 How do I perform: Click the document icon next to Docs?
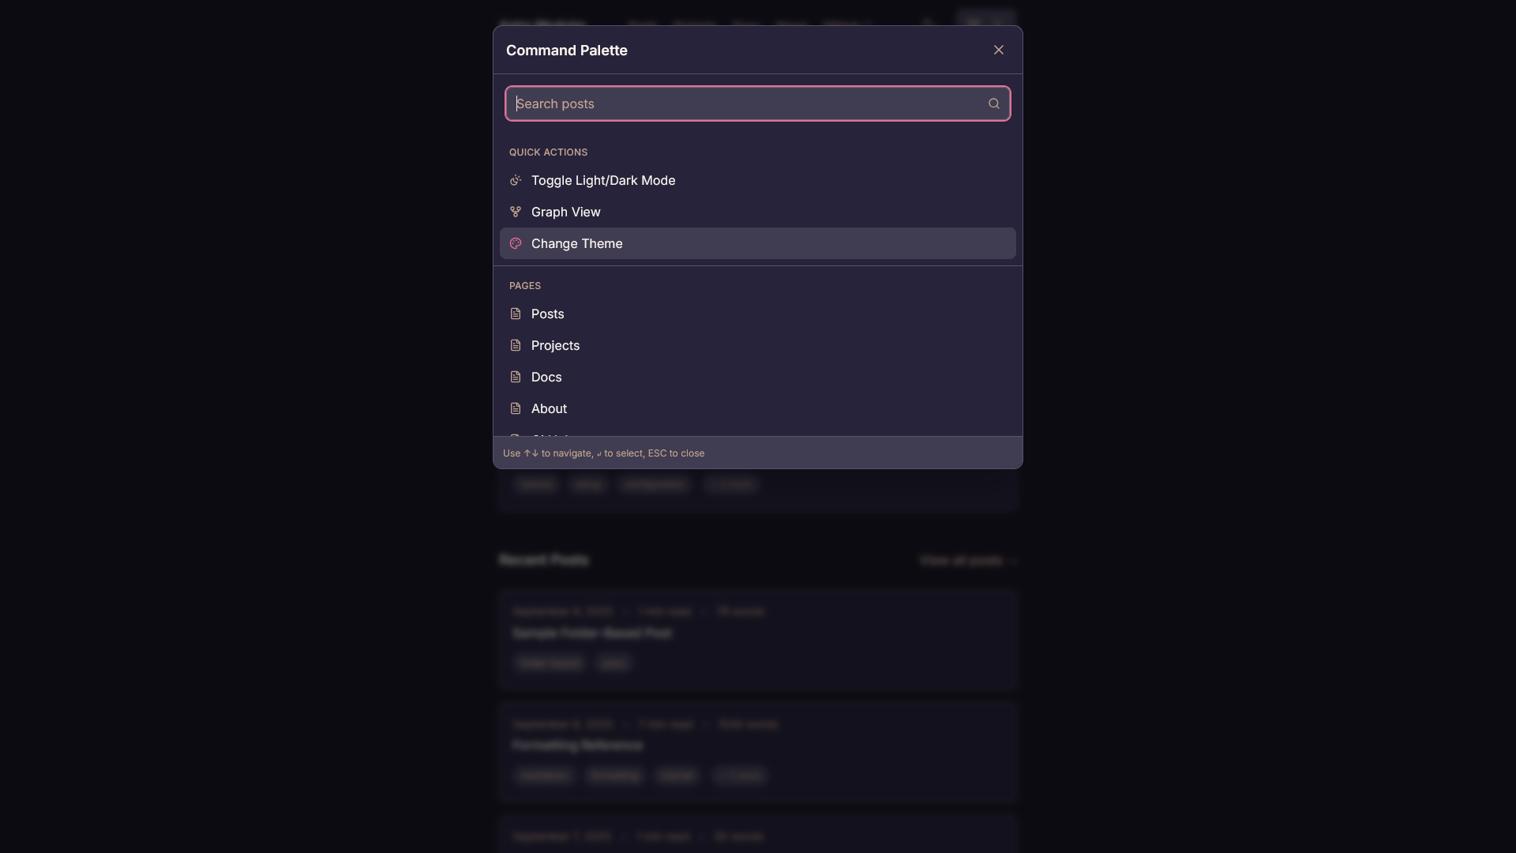[x=516, y=377]
